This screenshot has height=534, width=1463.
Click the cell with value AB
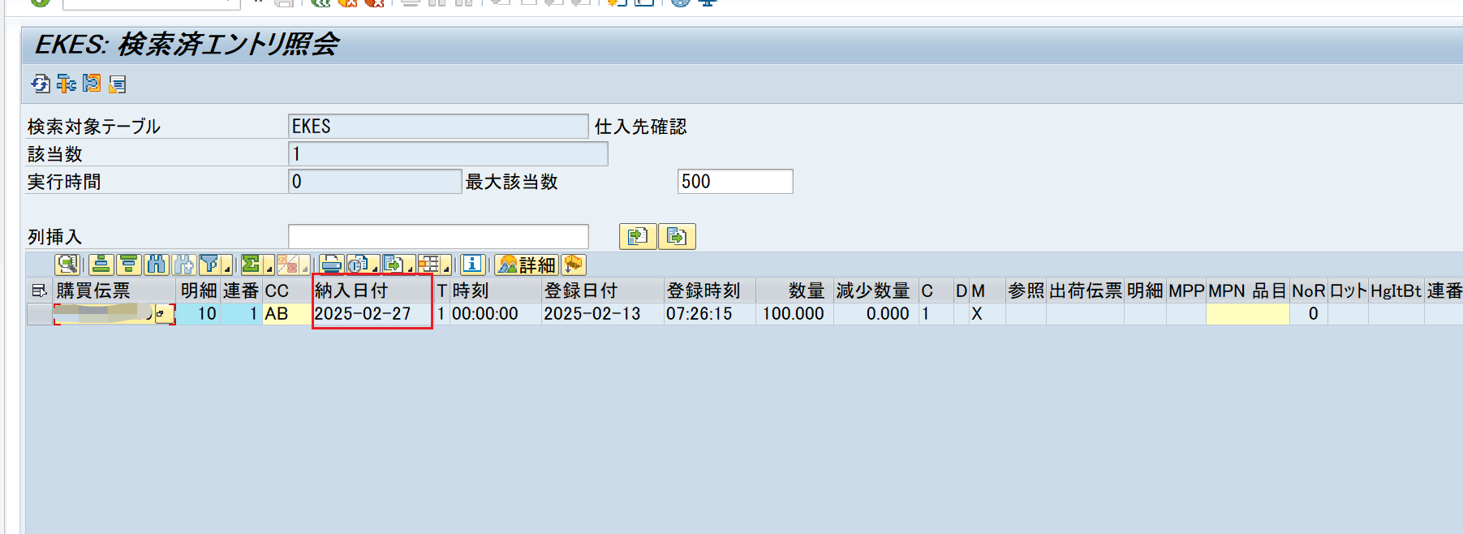287,314
